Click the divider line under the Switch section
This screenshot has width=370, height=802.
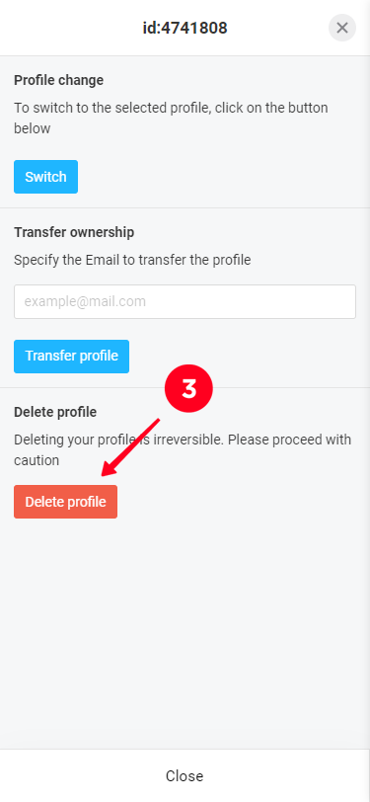pyautogui.click(x=185, y=207)
